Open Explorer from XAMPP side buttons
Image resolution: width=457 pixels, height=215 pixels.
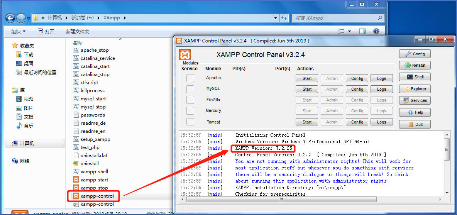[x=415, y=89]
